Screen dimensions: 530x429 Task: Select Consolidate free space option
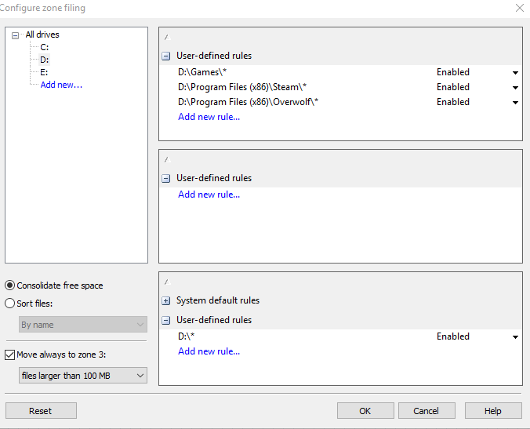pos(10,285)
